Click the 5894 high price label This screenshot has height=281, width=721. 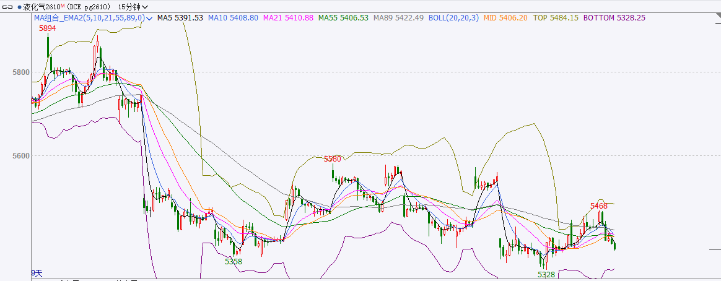[47, 28]
